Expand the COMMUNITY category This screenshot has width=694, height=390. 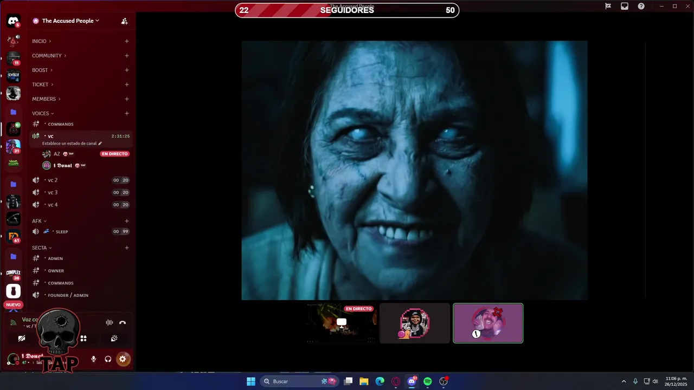coord(49,56)
